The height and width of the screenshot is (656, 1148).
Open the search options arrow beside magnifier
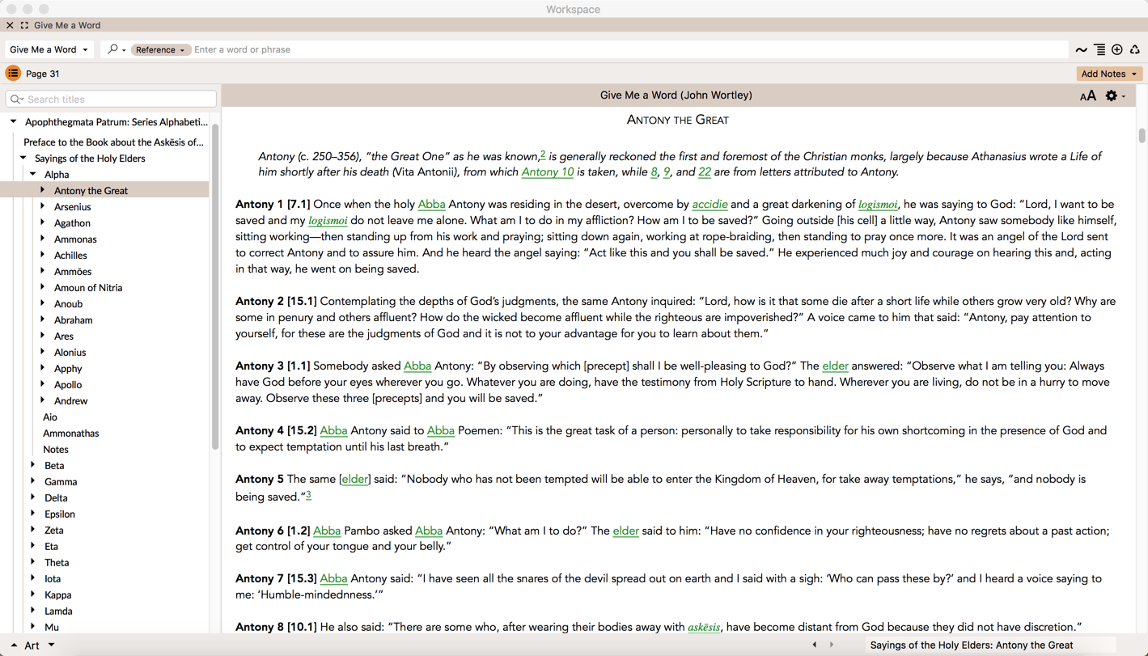124,51
